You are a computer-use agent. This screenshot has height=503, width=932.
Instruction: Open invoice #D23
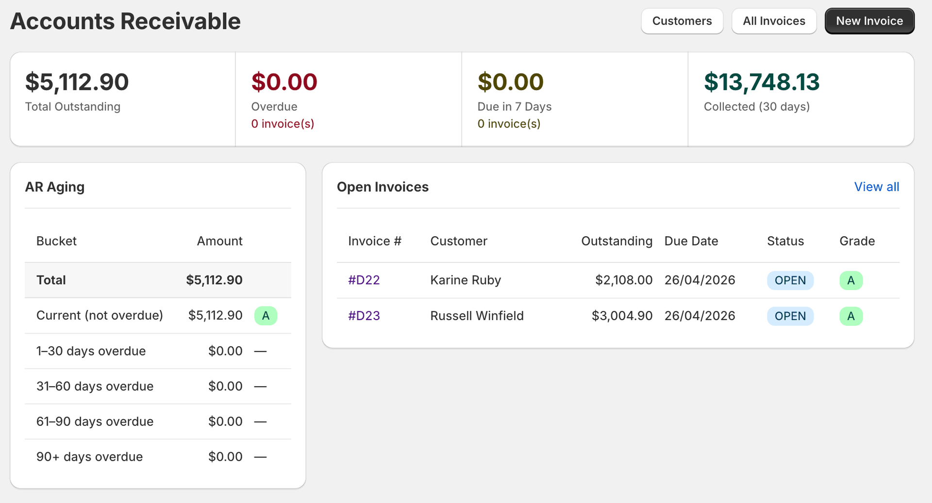364,315
